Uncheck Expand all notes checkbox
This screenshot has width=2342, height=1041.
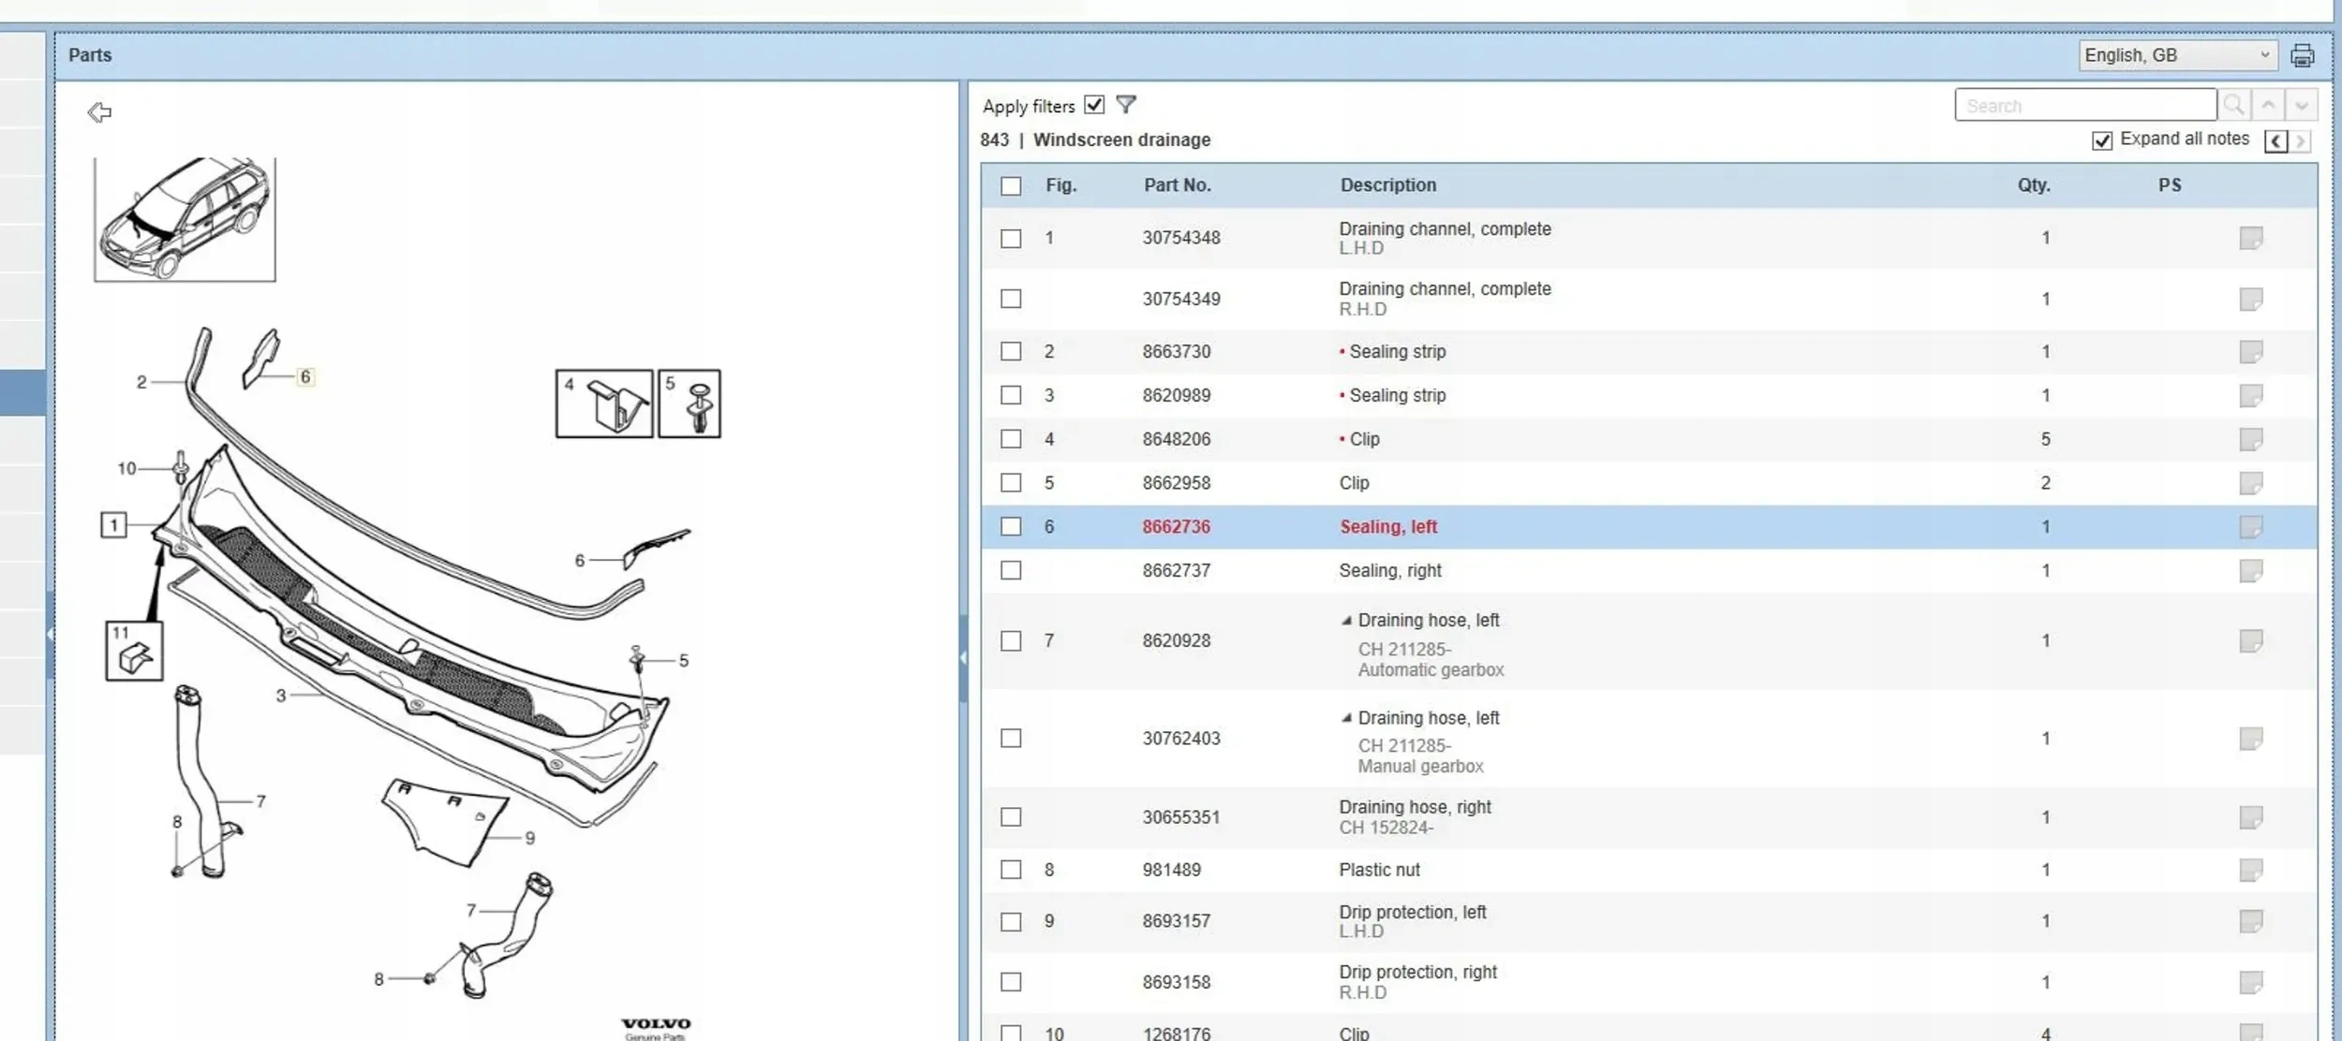pyautogui.click(x=2102, y=140)
